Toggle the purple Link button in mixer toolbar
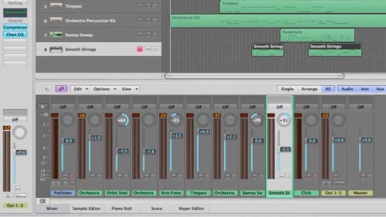Screen dimensions: 386x217 tap(62, 89)
